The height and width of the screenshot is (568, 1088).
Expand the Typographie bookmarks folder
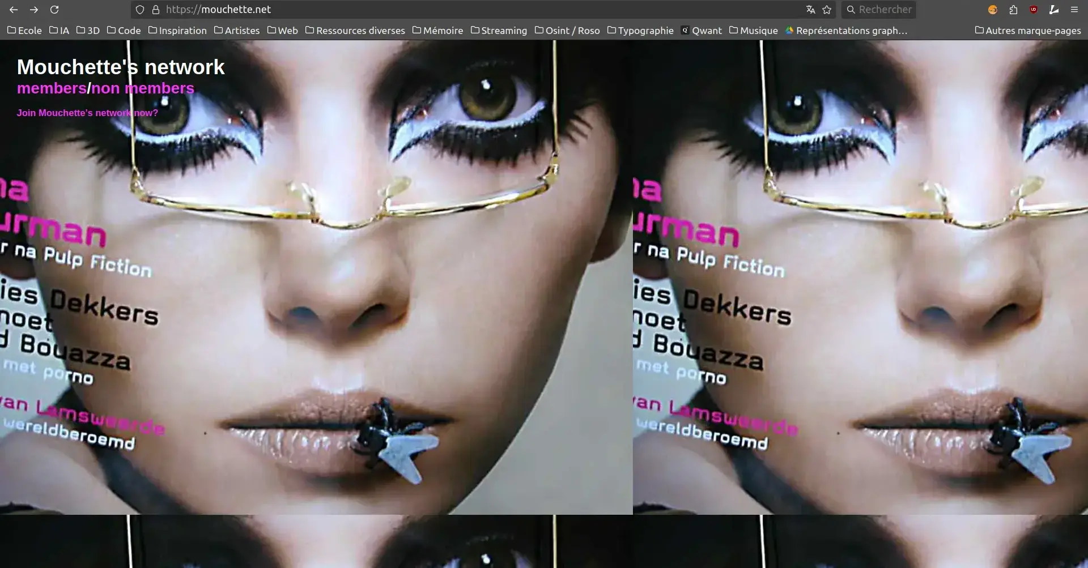pyautogui.click(x=640, y=31)
